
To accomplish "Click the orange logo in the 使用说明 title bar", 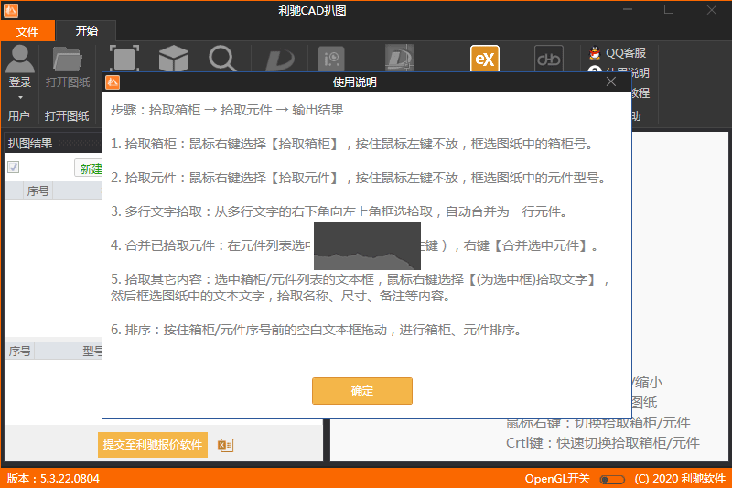I will coord(113,82).
